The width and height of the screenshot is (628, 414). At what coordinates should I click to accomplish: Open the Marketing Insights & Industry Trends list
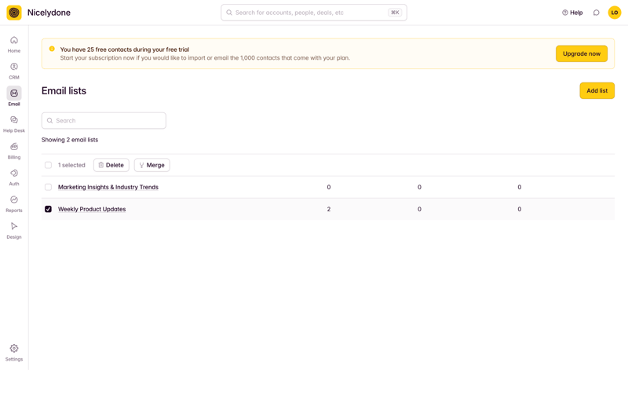click(108, 187)
